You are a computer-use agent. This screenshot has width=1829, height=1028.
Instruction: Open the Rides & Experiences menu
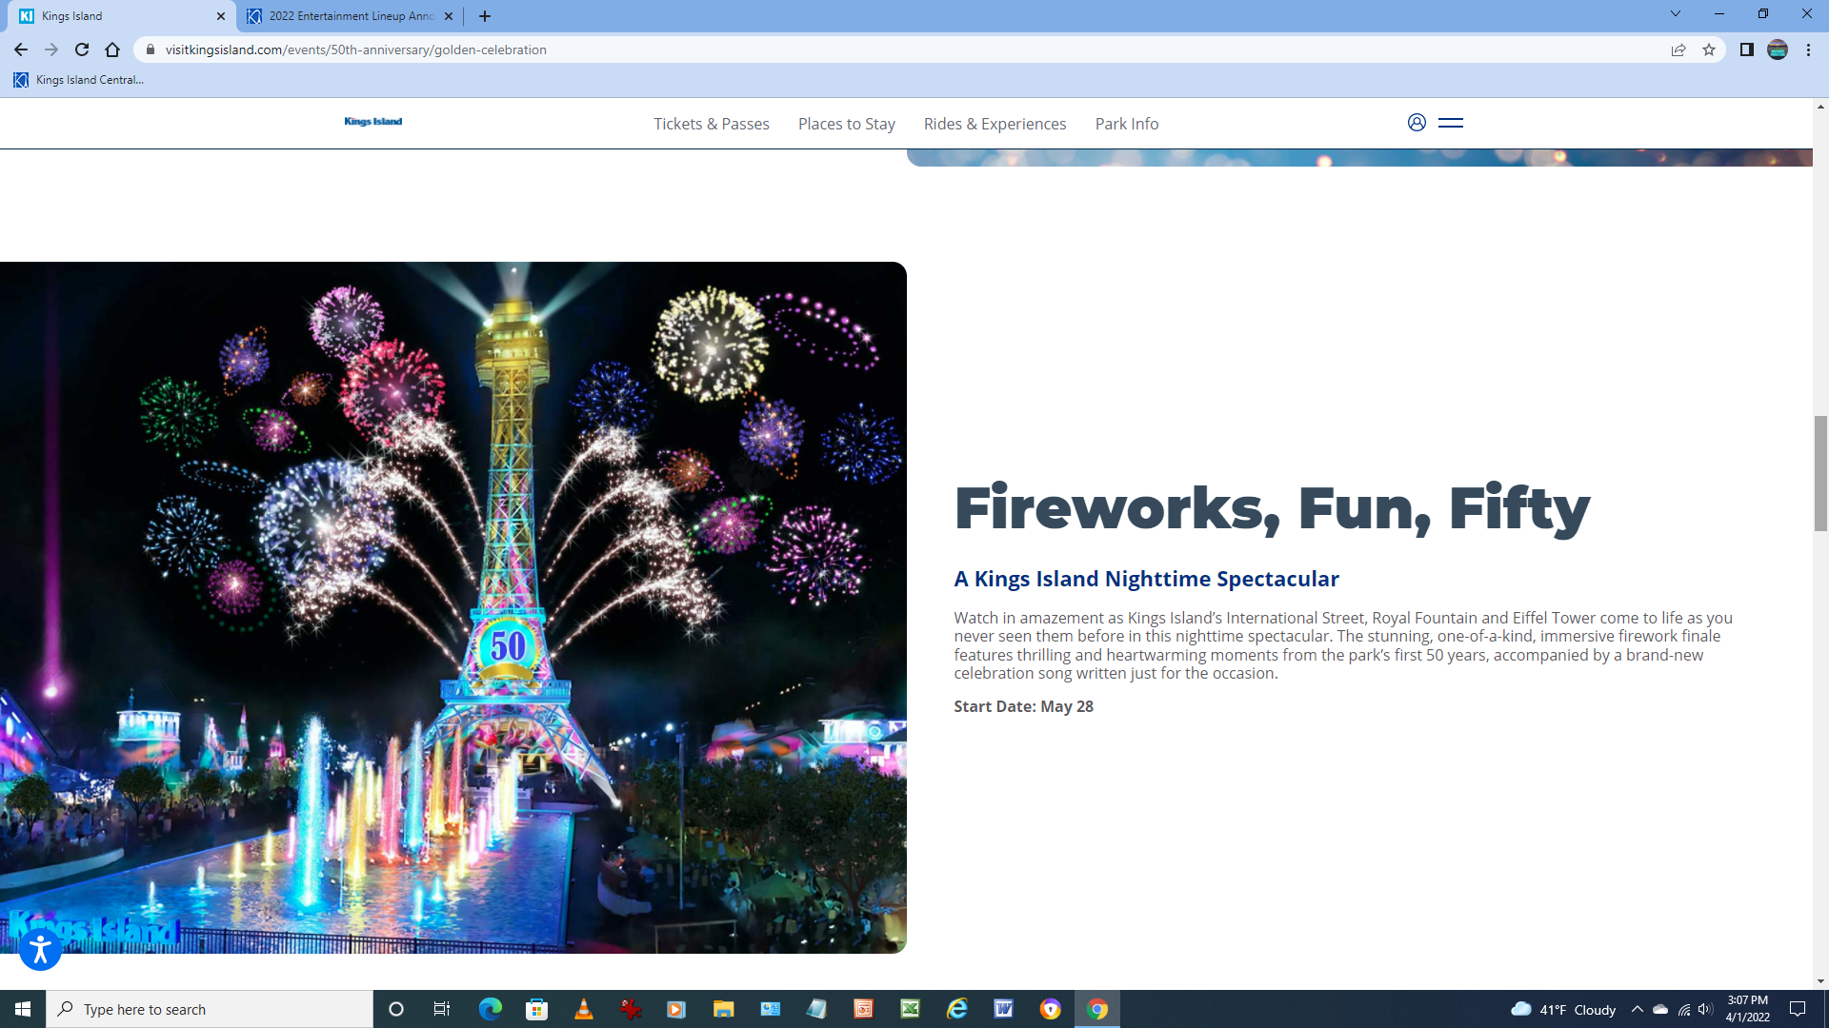pyautogui.click(x=995, y=124)
